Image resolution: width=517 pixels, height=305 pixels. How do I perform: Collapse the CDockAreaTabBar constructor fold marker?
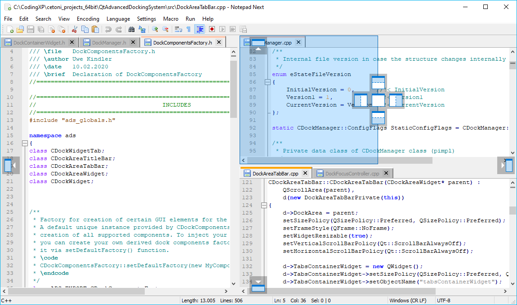point(264,205)
